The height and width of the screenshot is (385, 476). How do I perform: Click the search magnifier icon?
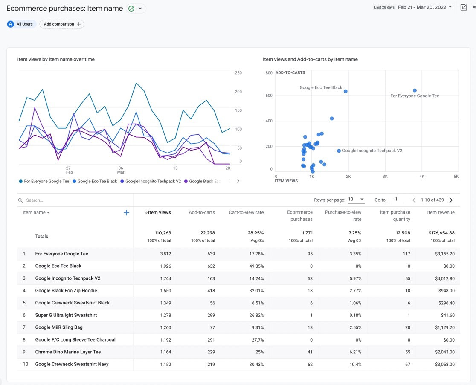pyautogui.click(x=20, y=200)
